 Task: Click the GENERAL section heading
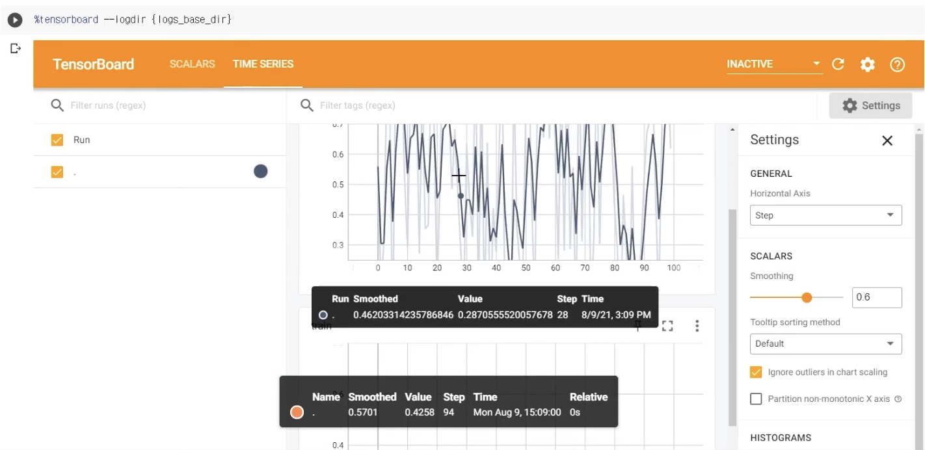[x=771, y=174]
